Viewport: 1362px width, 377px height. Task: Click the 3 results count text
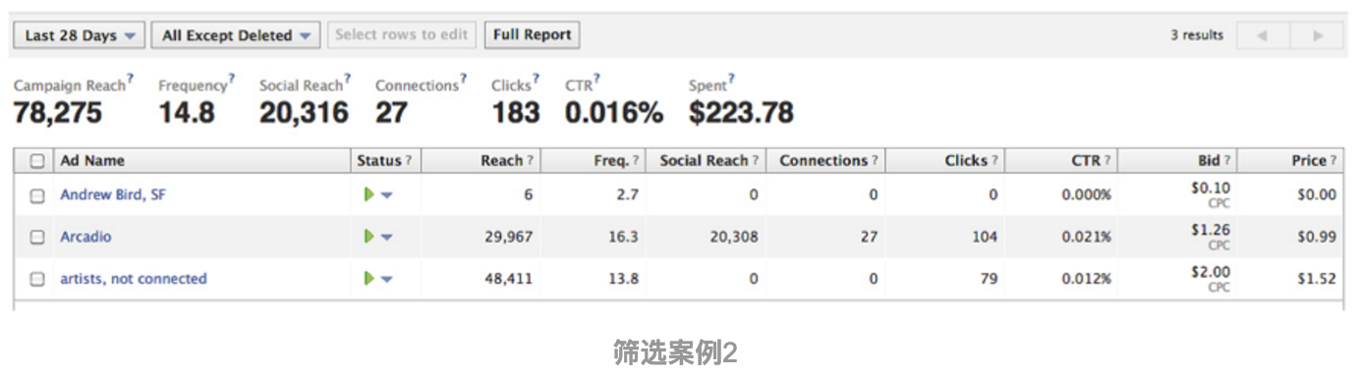click(1197, 35)
